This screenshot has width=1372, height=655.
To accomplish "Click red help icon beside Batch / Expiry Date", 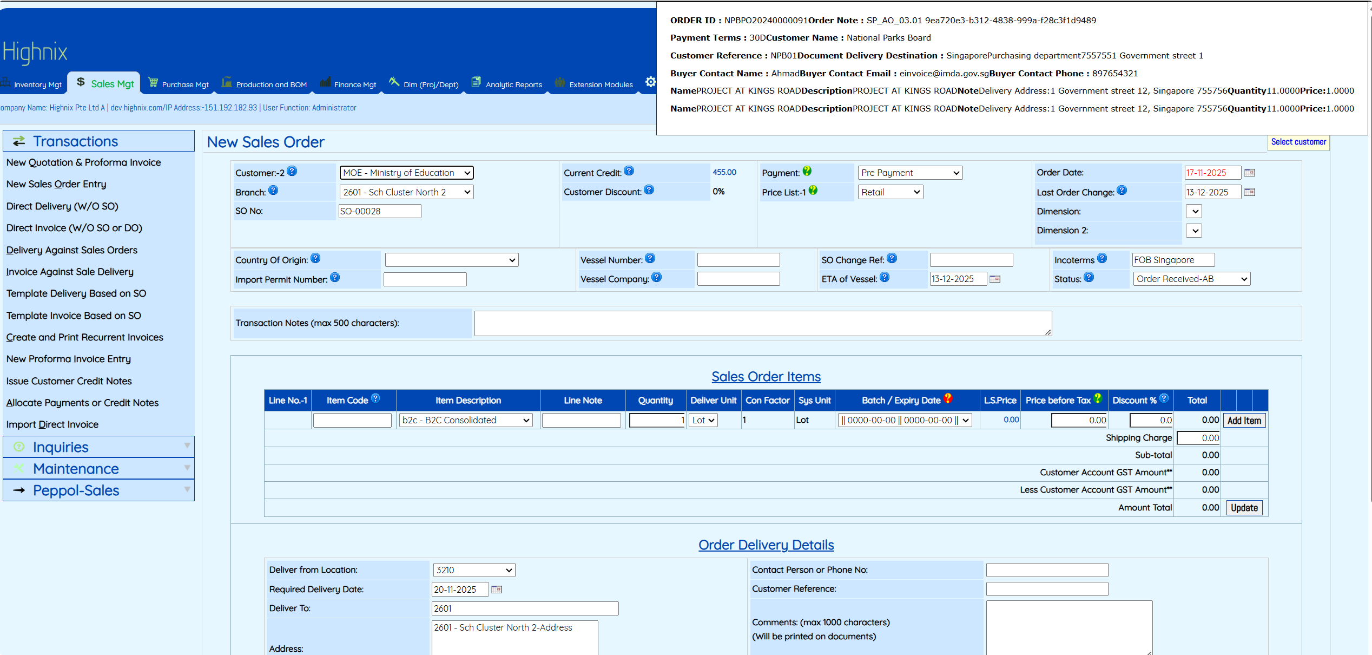I will pos(948,398).
